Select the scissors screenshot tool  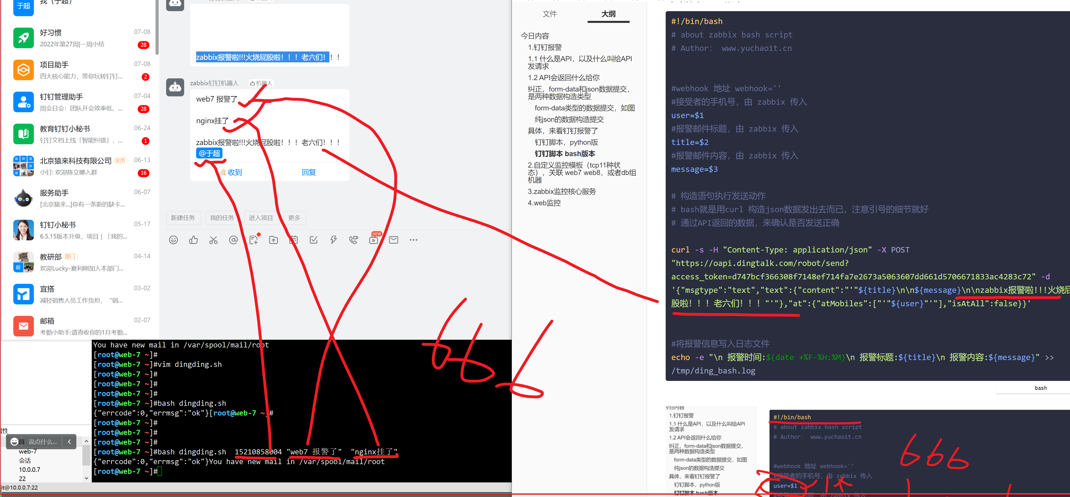tap(214, 240)
